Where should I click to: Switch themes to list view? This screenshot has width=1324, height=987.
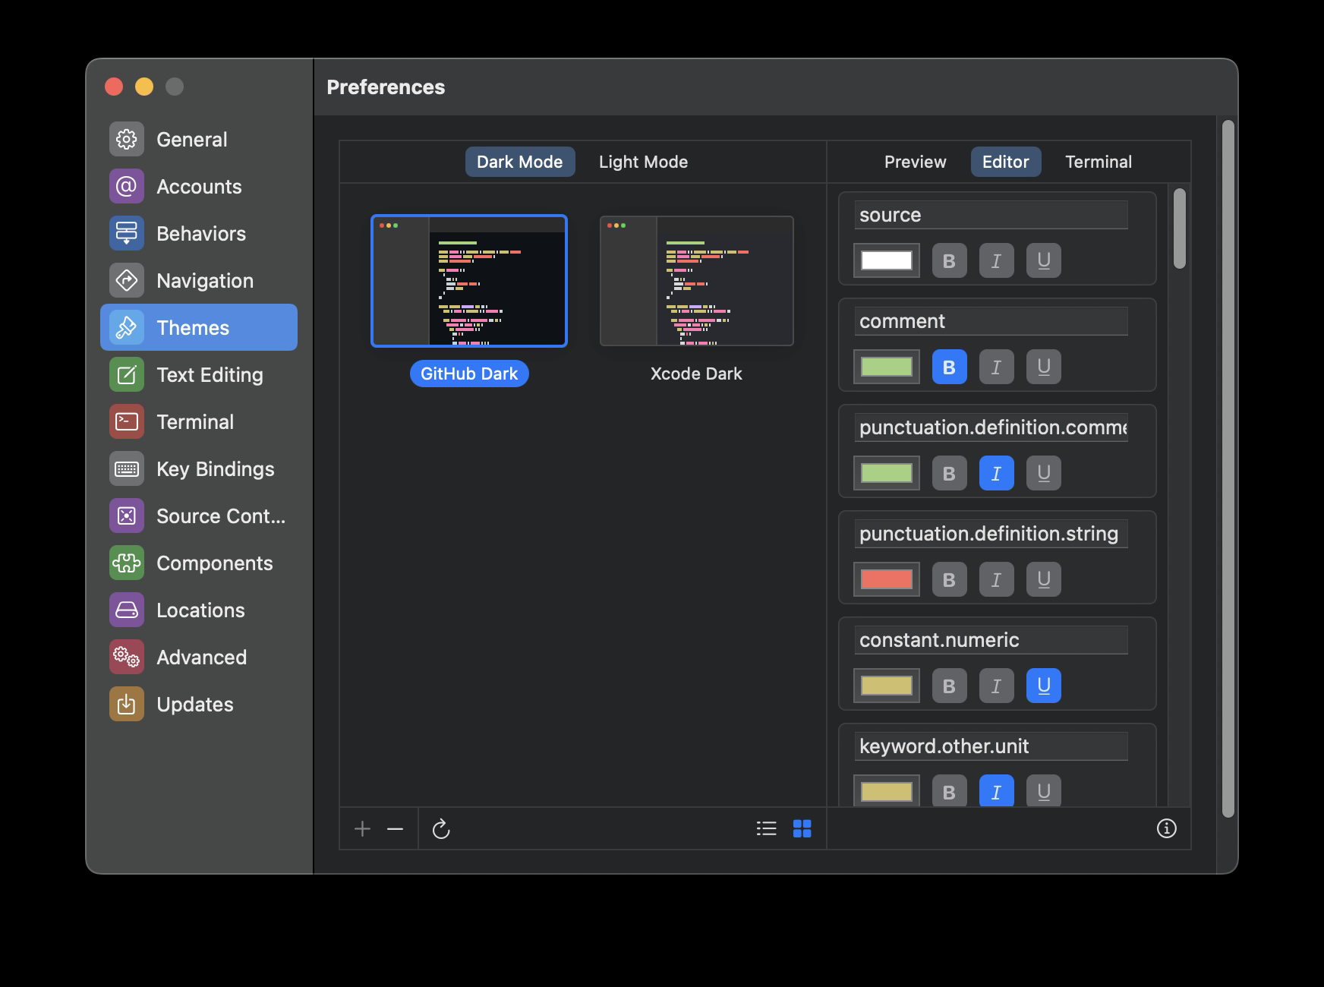pyautogui.click(x=767, y=829)
